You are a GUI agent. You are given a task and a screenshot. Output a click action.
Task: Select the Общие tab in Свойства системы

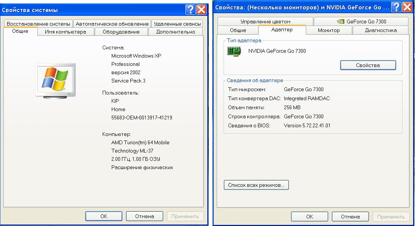[20, 31]
